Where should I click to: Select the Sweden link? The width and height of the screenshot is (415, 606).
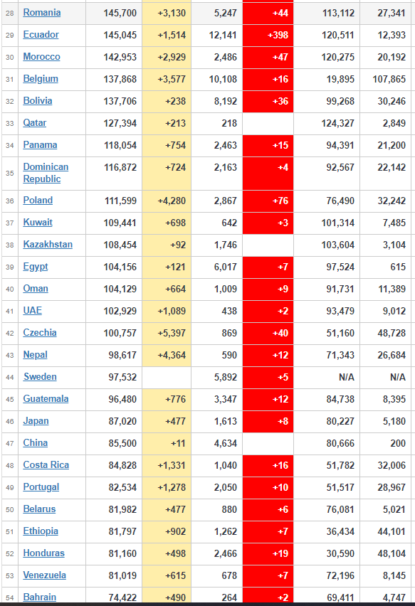pyautogui.click(x=40, y=377)
